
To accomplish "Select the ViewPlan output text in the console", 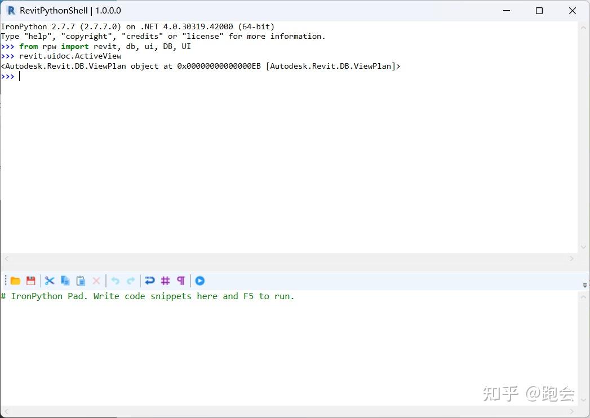I will (200, 66).
